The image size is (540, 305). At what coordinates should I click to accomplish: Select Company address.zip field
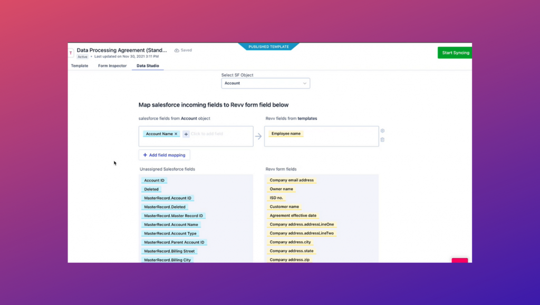click(x=290, y=260)
